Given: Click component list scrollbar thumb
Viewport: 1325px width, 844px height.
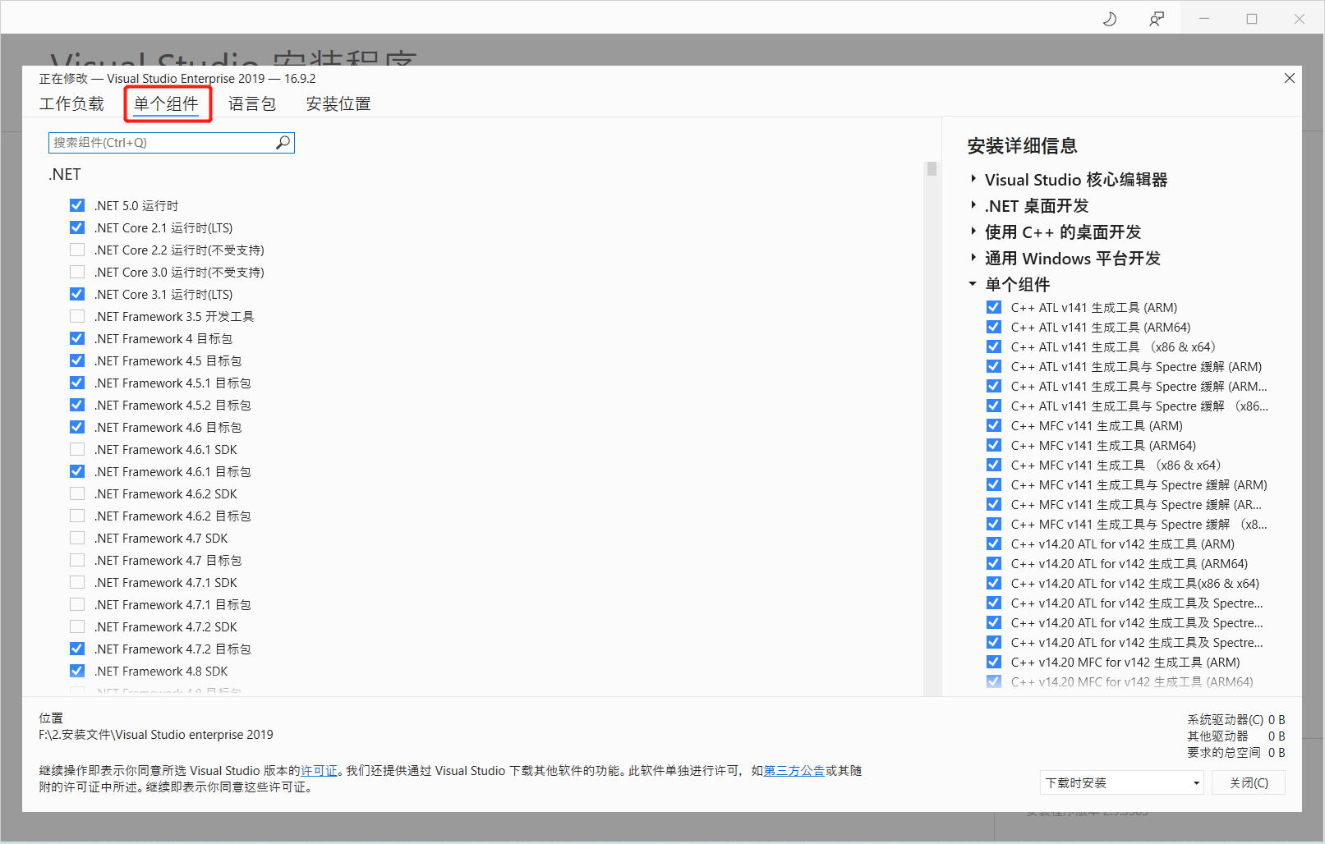Looking at the screenshot, I should tap(932, 168).
